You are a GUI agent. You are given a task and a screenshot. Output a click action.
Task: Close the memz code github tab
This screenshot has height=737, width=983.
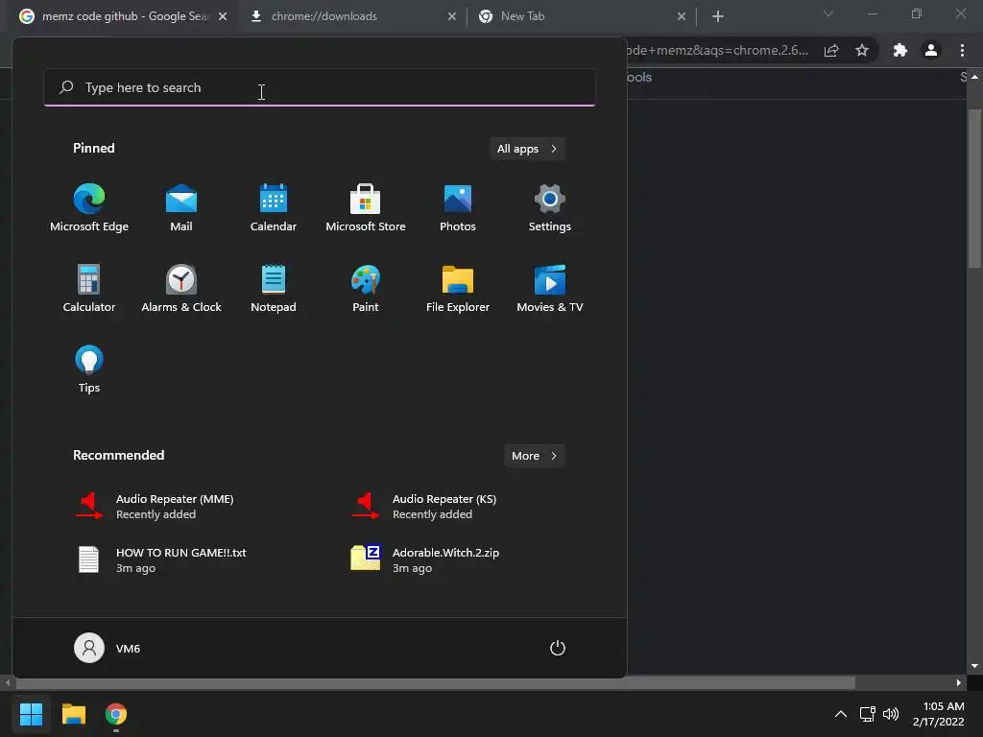223,16
